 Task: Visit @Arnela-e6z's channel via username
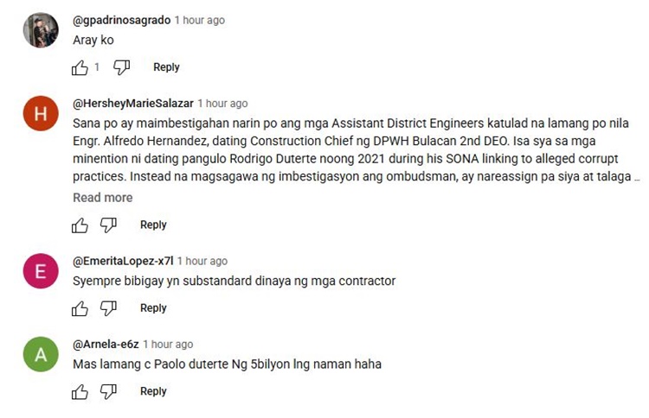[106, 344]
